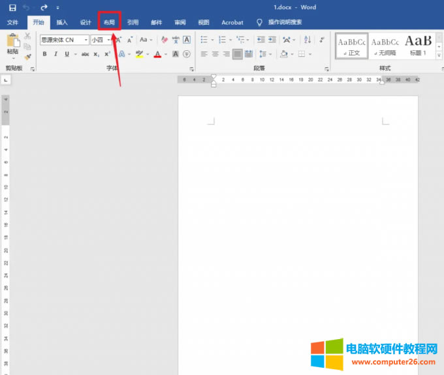
Task: Click the Subscript x₂ icon
Action: coord(97,54)
